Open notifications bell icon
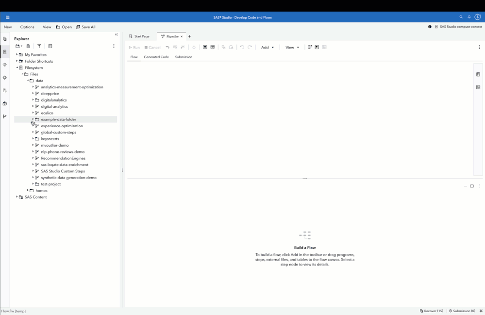 pos(469,17)
